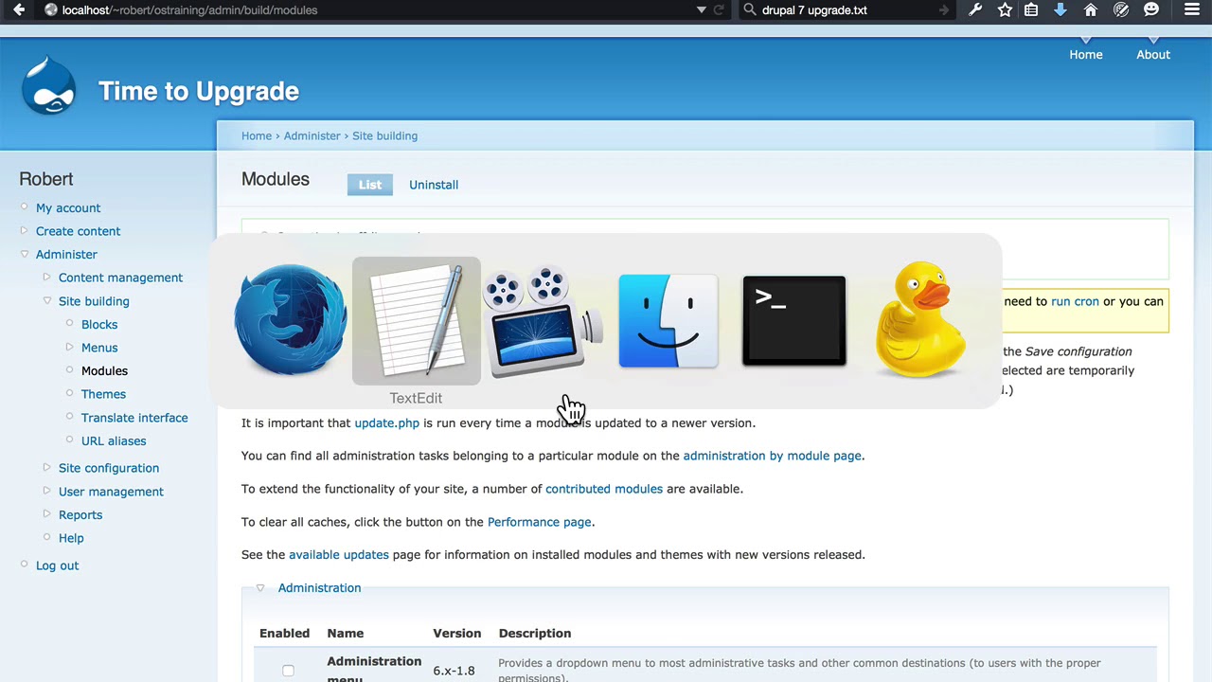The image size is (1212, 682).
Task: Open the bookmarks list icon
Action: coord(1031,9)
